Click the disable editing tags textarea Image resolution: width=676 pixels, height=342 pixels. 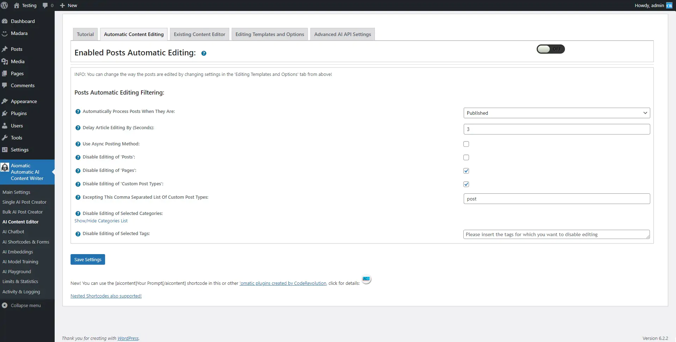click(x=556, y=234)
